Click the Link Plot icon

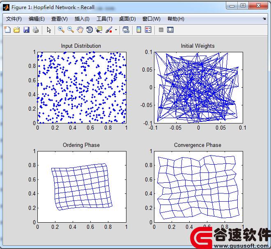coord(126,30)
